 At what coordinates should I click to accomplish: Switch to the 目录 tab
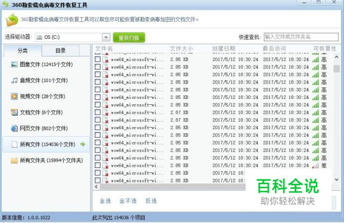coord(61,51)
